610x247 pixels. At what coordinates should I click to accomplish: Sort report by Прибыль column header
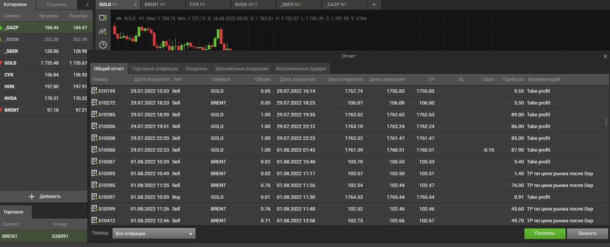tap(513, 79)
